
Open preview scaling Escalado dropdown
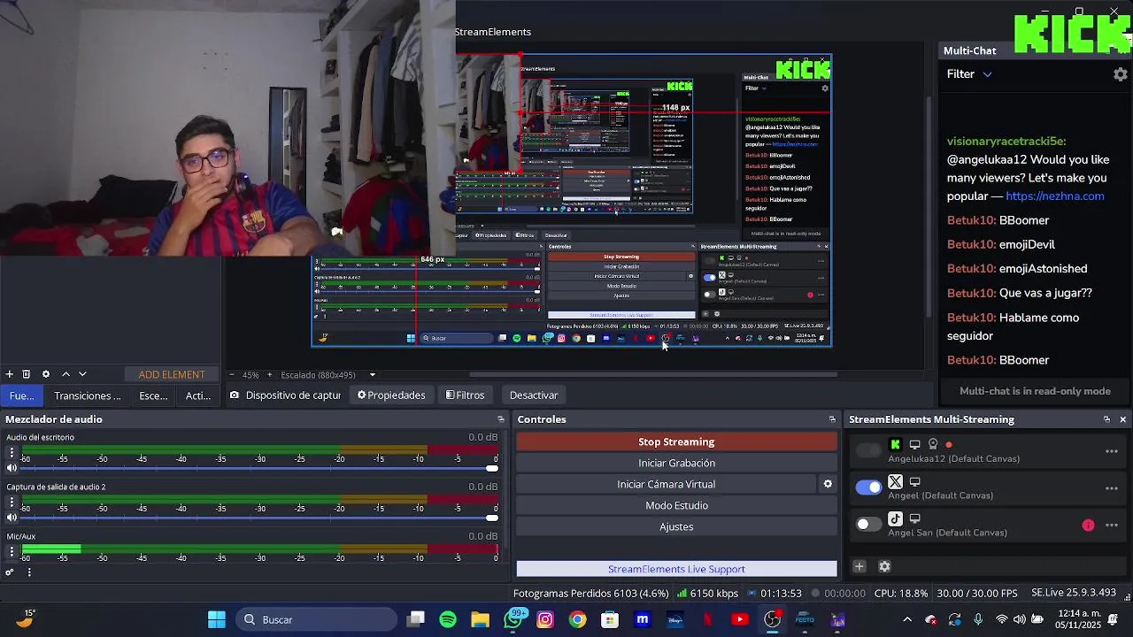click(328, 374)
